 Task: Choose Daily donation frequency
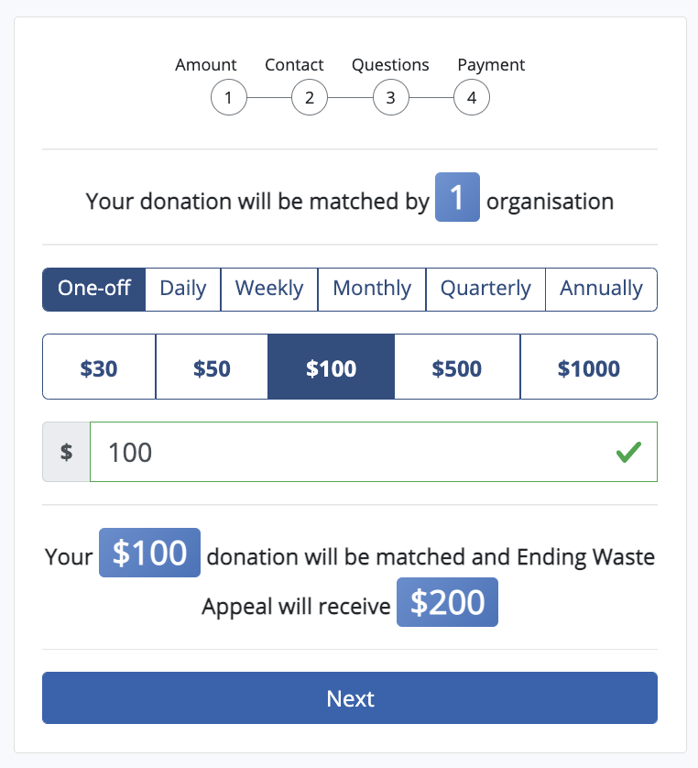(x=183, y=289)
